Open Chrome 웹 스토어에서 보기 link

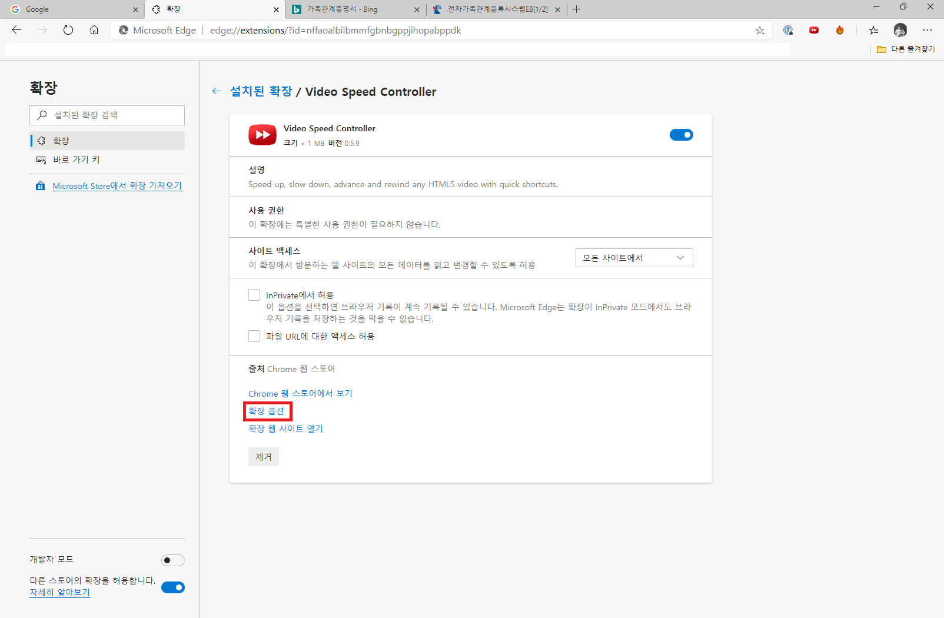click(x=300, y=393)
